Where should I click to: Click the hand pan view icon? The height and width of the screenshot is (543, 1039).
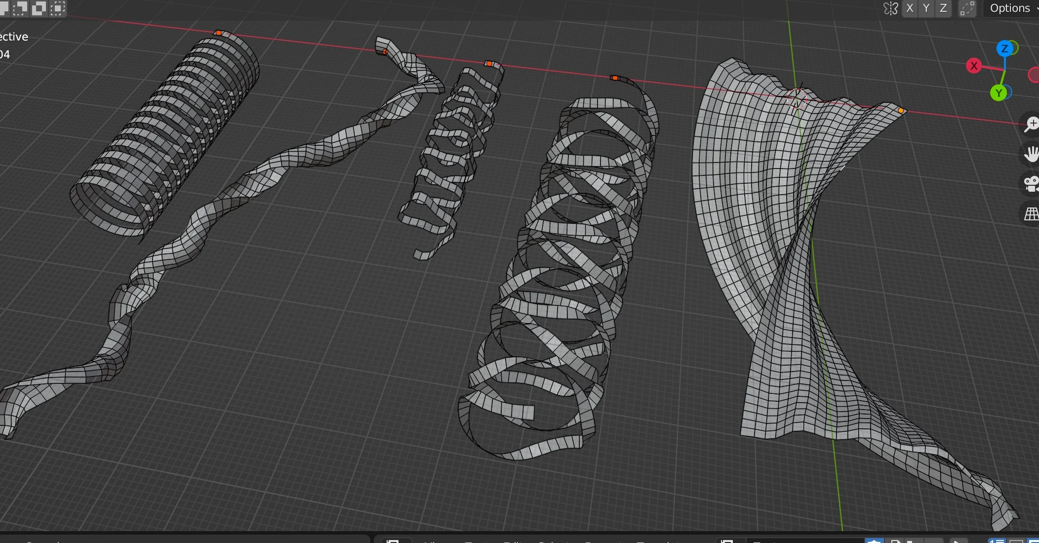1031,154
